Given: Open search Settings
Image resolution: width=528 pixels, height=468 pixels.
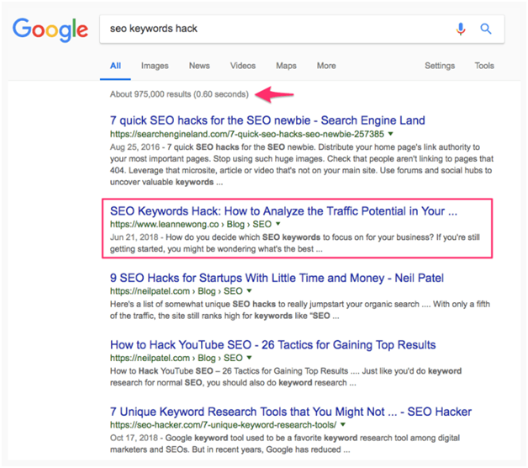Looking at the screenshot, I should tap(440, 66).
